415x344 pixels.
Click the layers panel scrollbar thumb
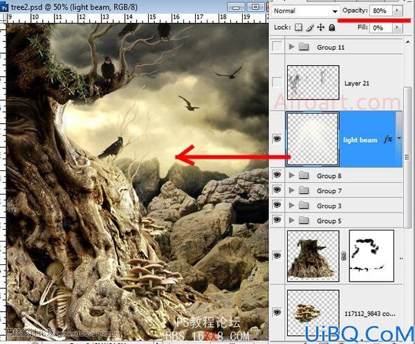[407, 157]
